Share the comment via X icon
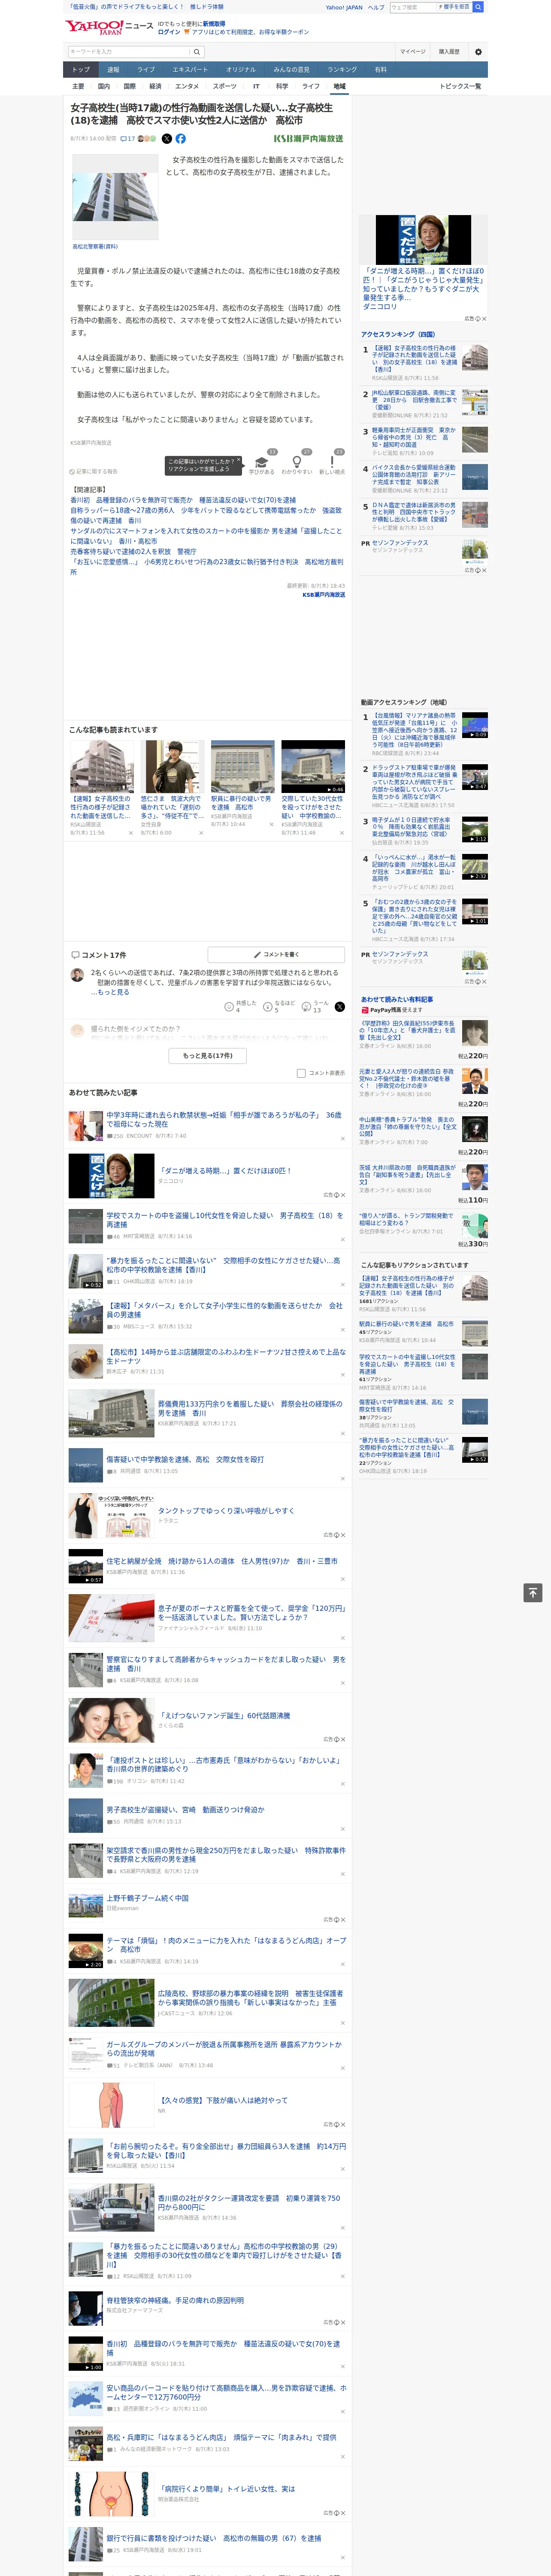Viewport: 551px width, 2576px height. 339,1007
